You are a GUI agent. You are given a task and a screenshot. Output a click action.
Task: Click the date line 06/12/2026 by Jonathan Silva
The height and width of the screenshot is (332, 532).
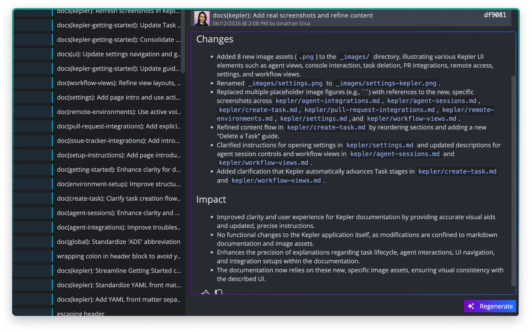(261, 23)
